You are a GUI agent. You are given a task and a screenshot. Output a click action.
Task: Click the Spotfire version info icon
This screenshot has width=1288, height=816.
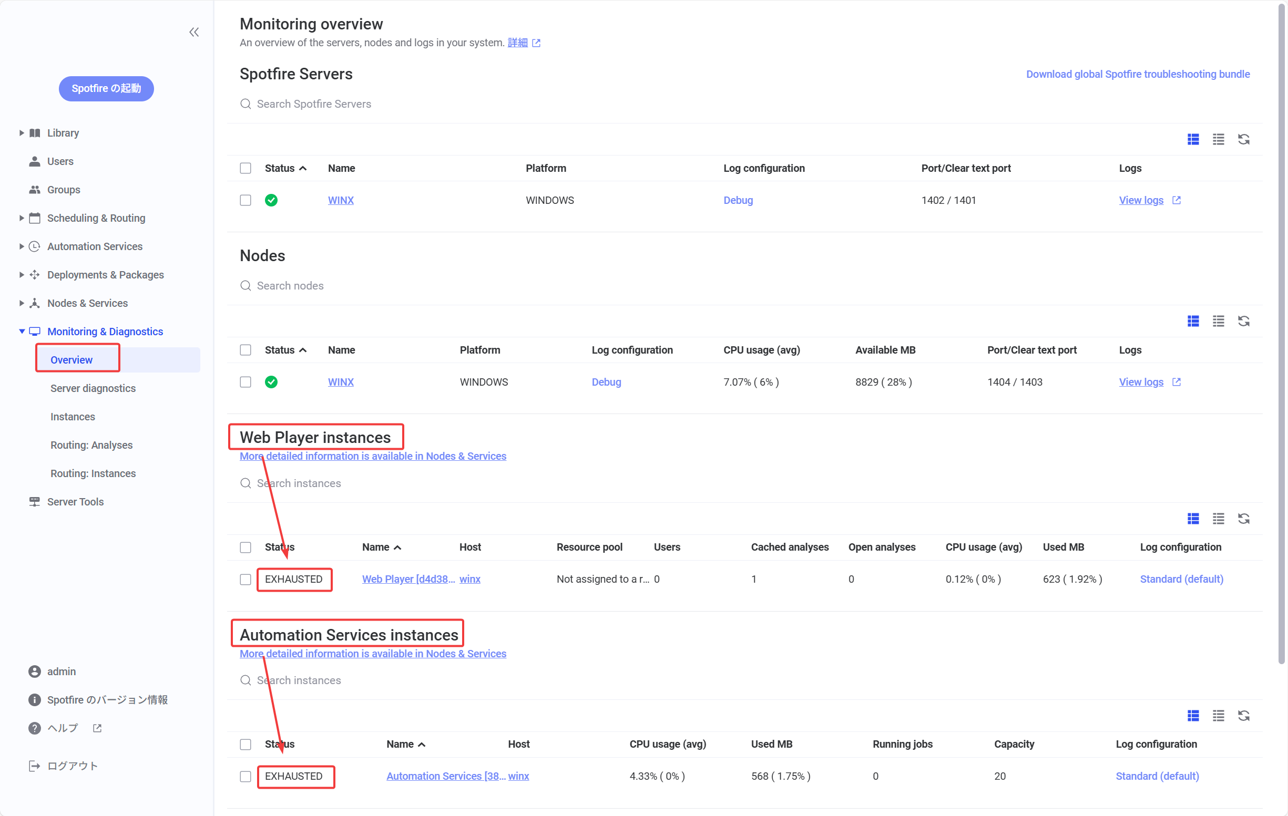point(35,699)
